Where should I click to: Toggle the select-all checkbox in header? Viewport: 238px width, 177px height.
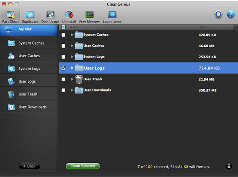(x=64, y=27)
